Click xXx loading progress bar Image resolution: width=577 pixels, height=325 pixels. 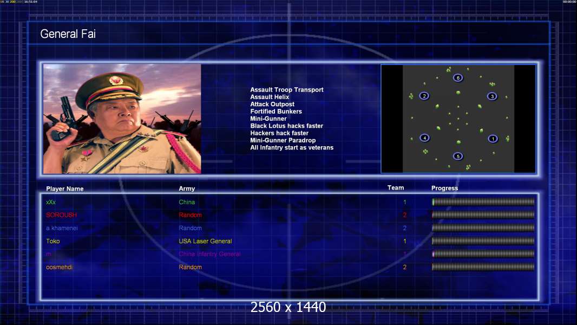(x=483, y=201)
